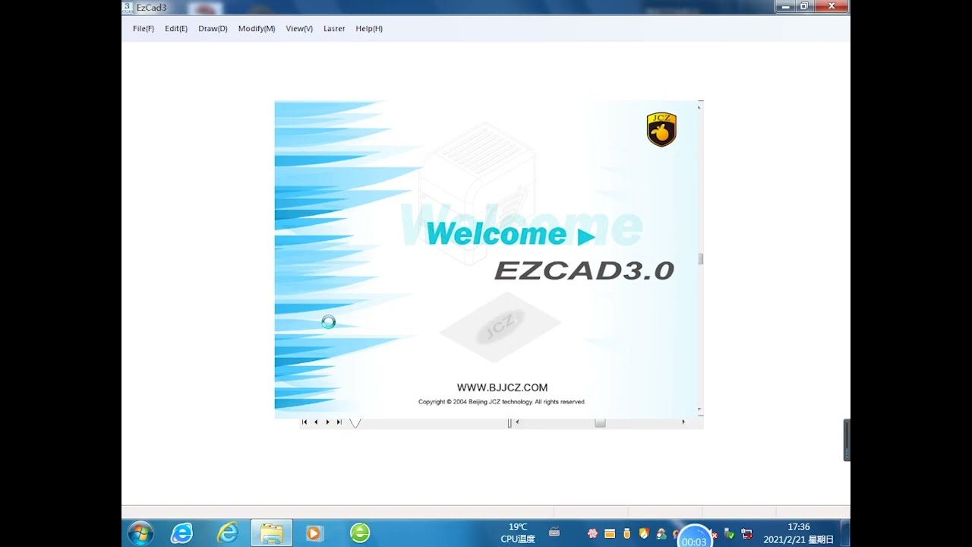Open the Windows Start menu
Viewport: 972px width, 547px height.
click(x=140, y=533)
